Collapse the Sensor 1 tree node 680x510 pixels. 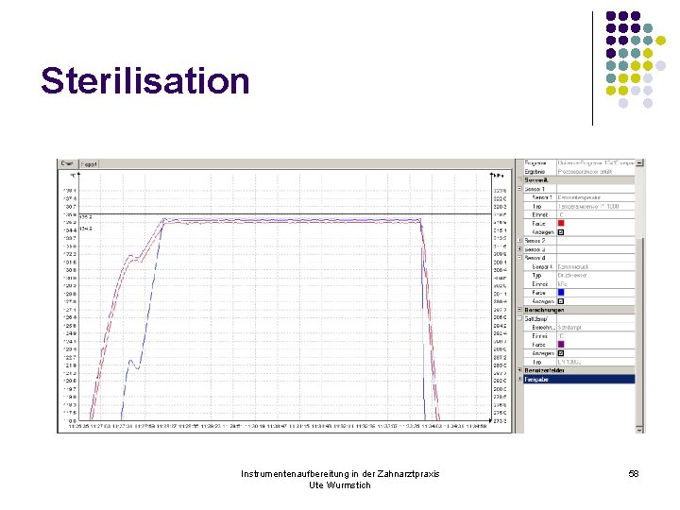(519, 189)
